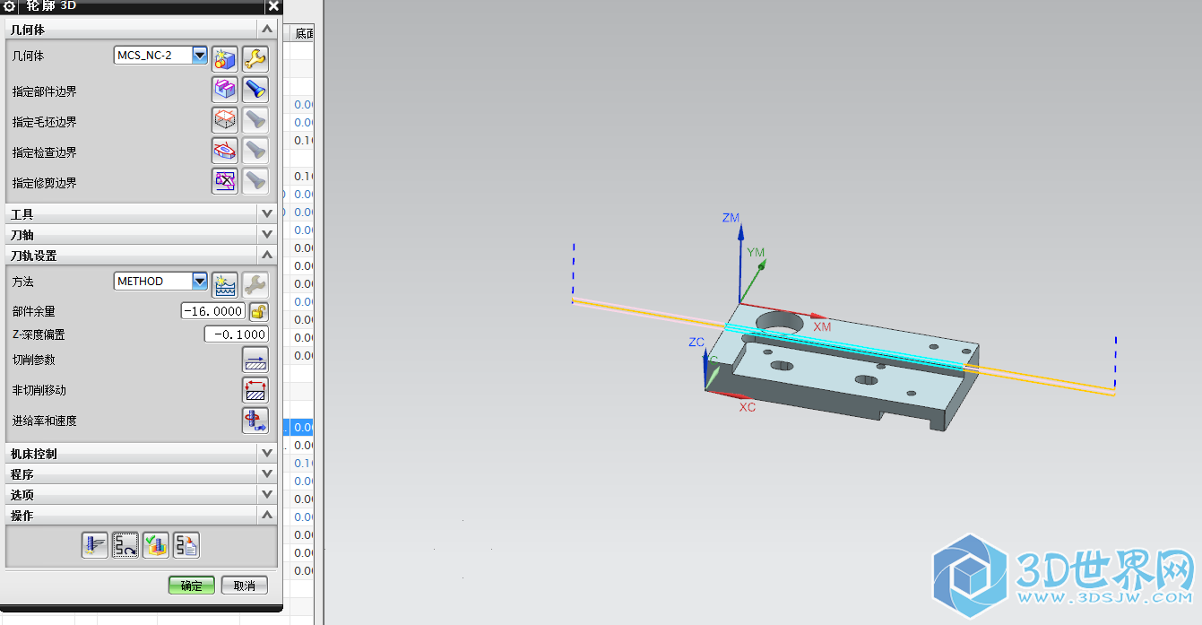Click the Verify toolpath icon under 操作
The height and width of the screenshot is (625, 1202).
click(156, 544)
